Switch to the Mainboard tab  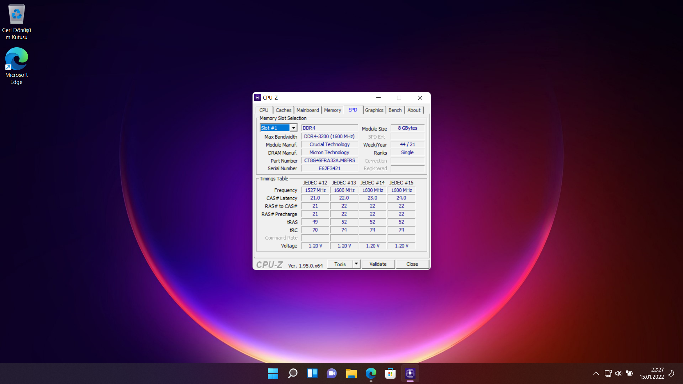click(x=308, y=110)
